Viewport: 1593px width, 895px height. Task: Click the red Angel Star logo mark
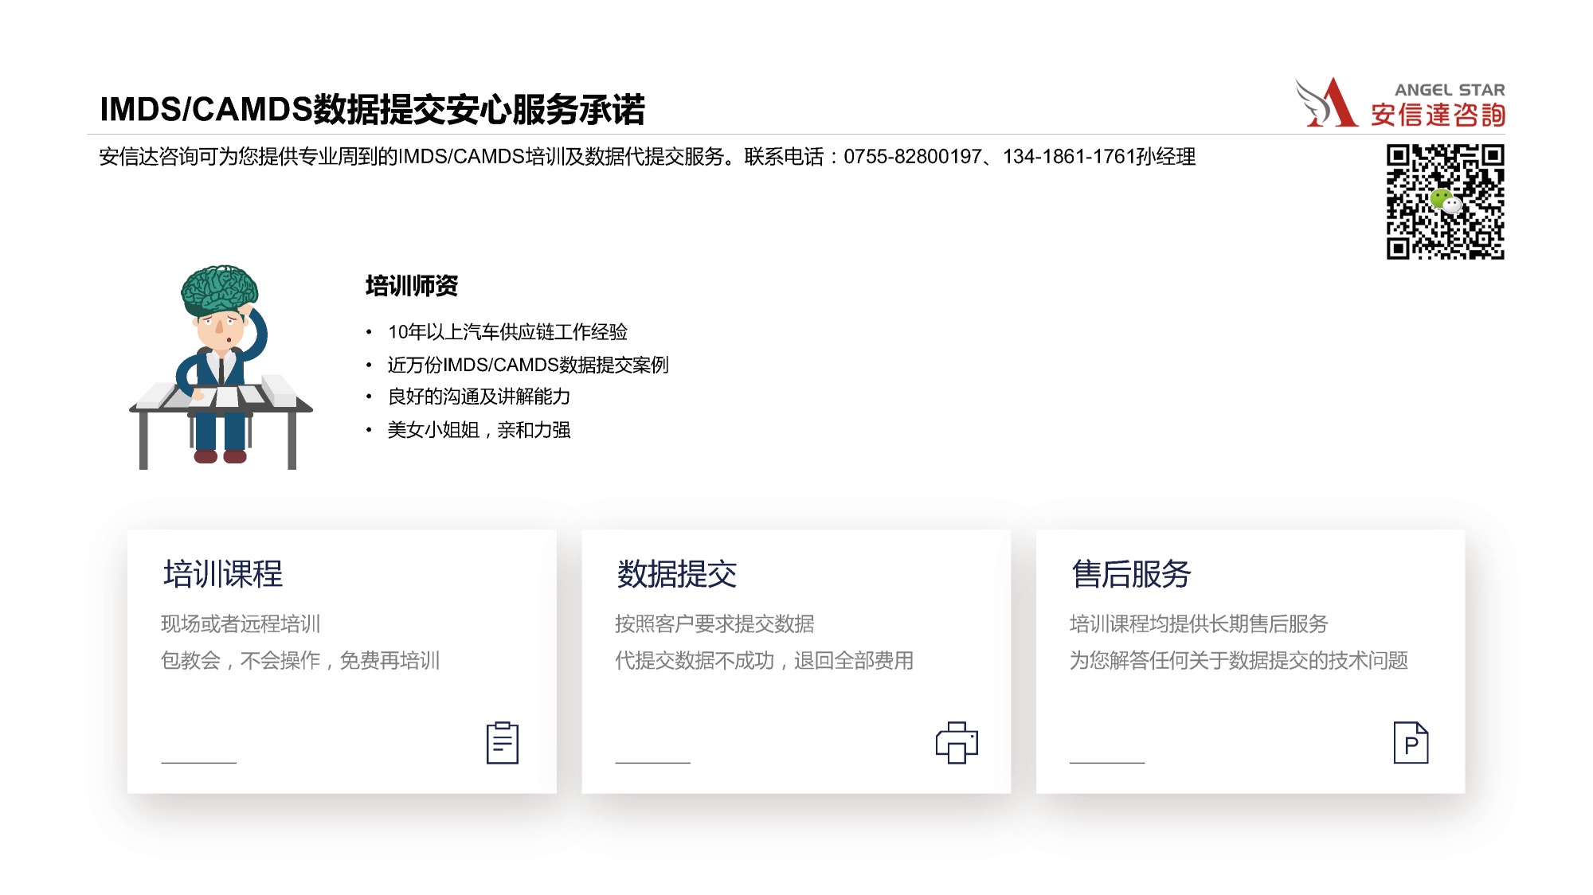click(x=1327, y=102)
